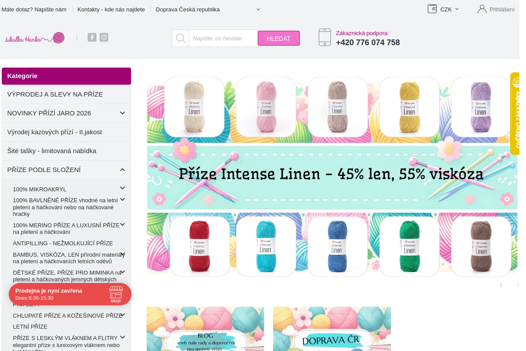
Task: Click the search text input field
Action: click(x=223, y=38)
